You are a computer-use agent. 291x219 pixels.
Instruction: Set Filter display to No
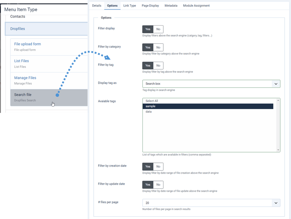coord(158,29)
